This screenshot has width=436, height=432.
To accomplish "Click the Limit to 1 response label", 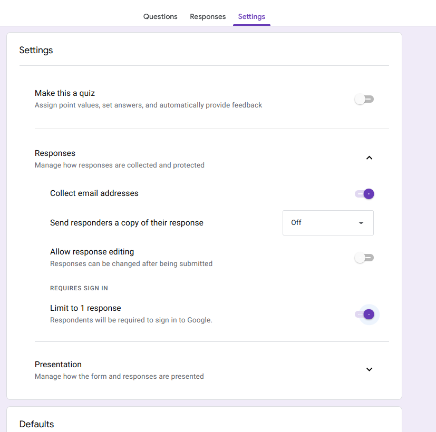I will [x=85, y=308].
